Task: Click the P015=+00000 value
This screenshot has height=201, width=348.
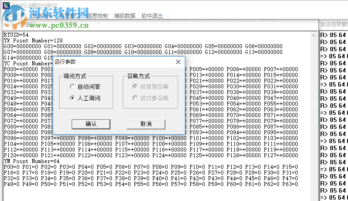Action: coord(281,75)
